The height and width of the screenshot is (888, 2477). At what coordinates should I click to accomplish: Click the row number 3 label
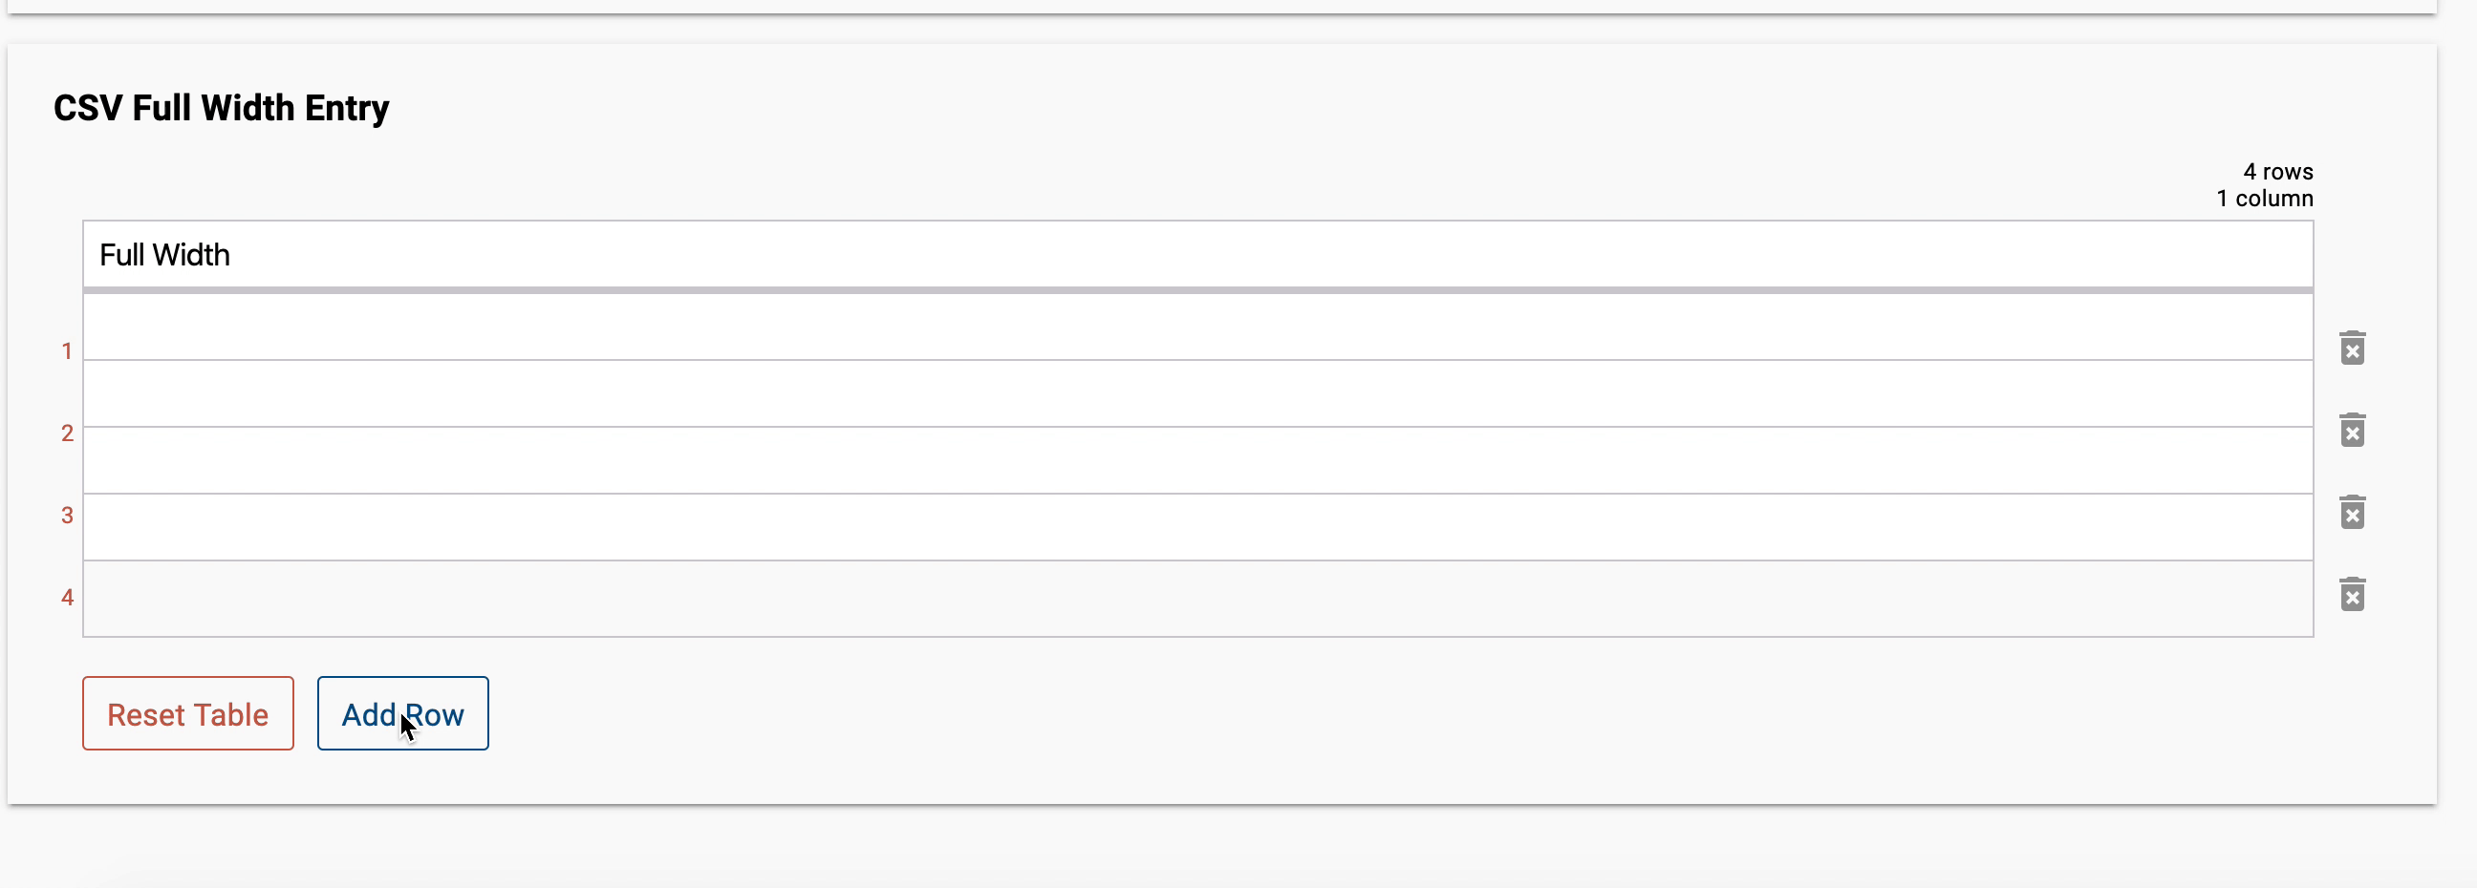tap(66, 515)
